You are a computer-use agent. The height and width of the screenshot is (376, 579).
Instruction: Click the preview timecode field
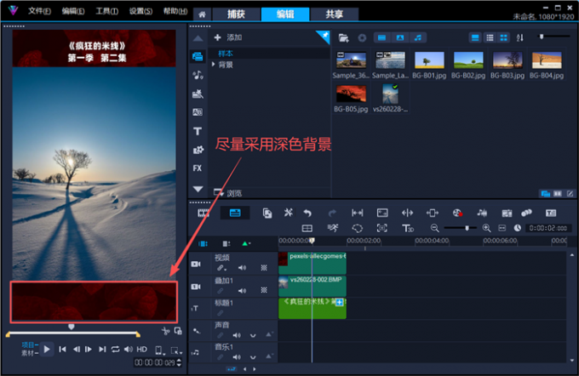point(157,362)
